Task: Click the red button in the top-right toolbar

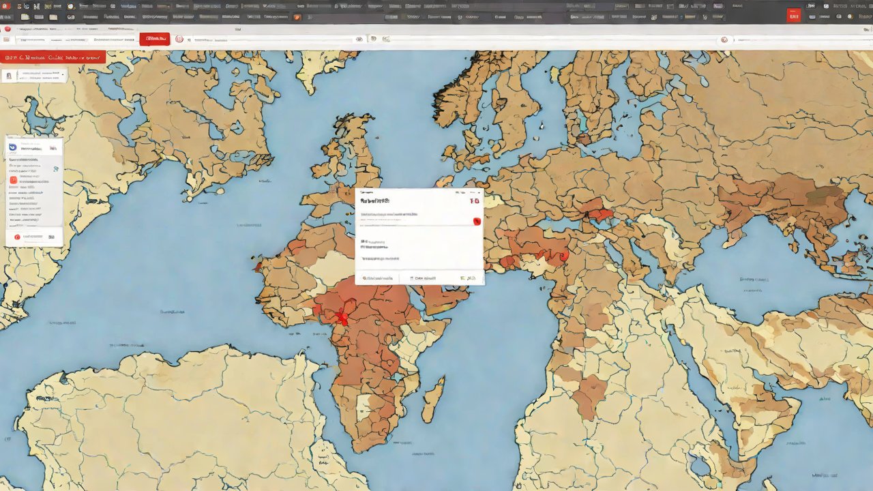Action: [793, 16]
